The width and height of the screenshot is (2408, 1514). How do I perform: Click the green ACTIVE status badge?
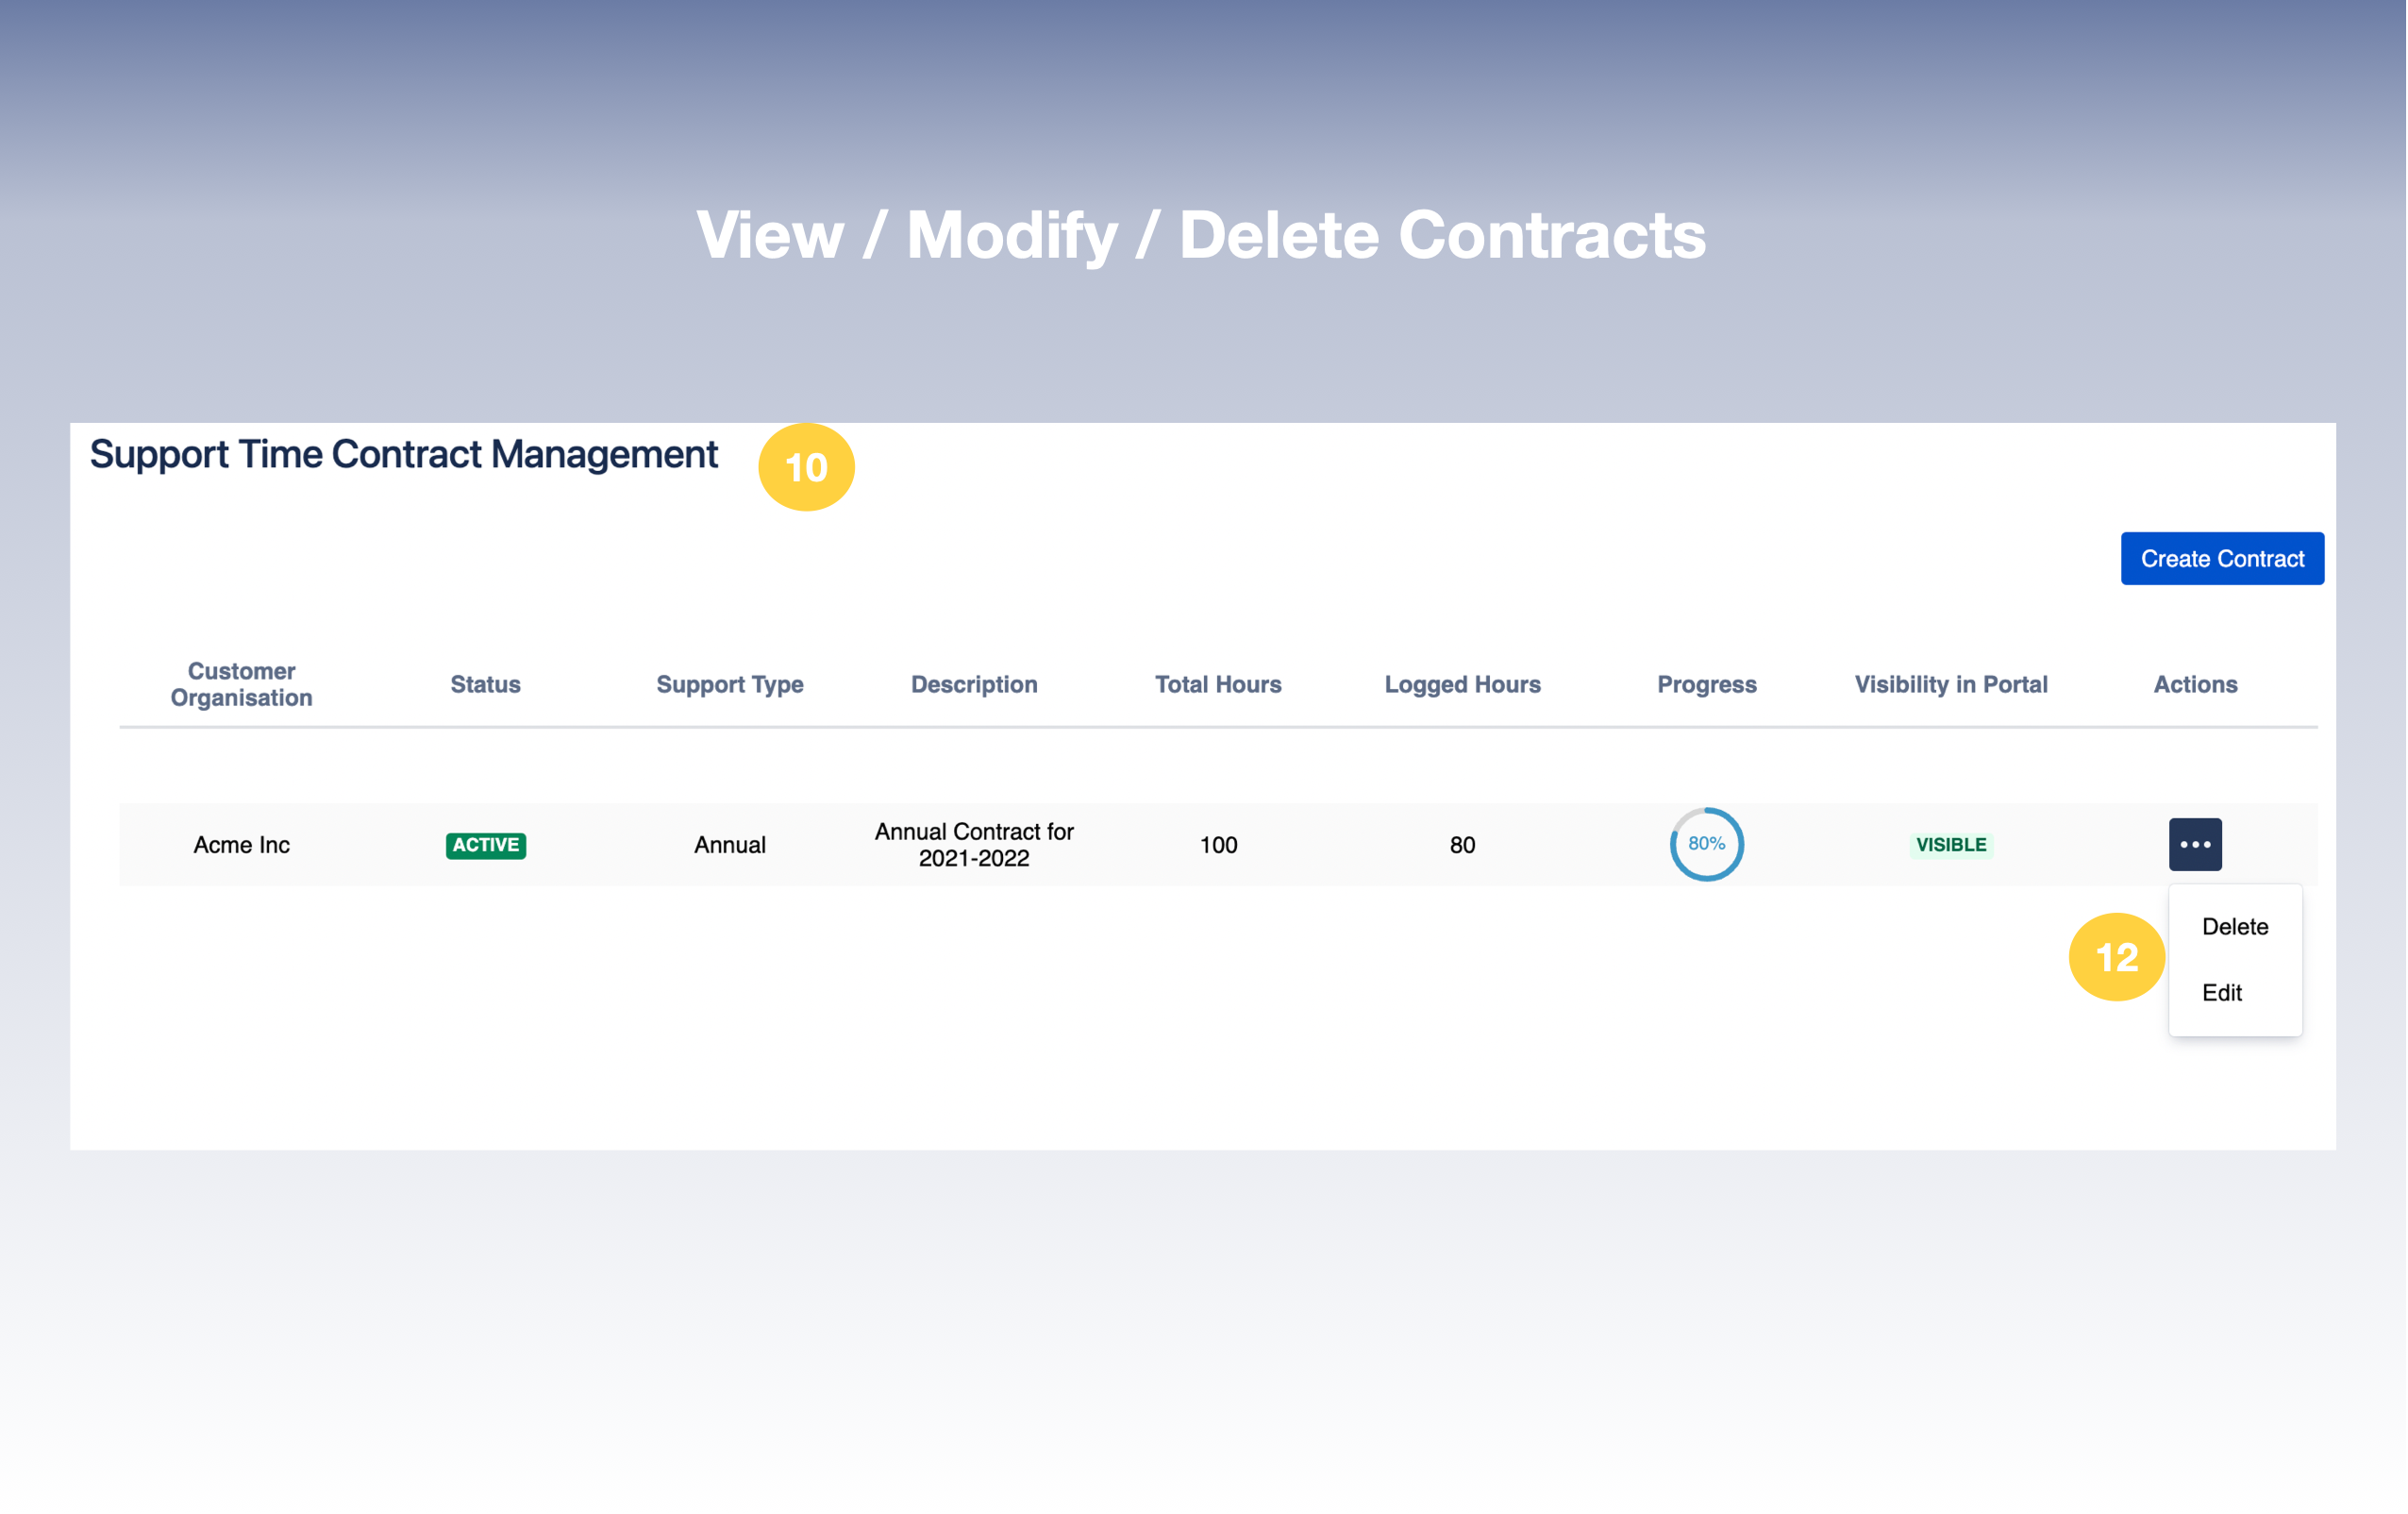(x=485, y=846)
